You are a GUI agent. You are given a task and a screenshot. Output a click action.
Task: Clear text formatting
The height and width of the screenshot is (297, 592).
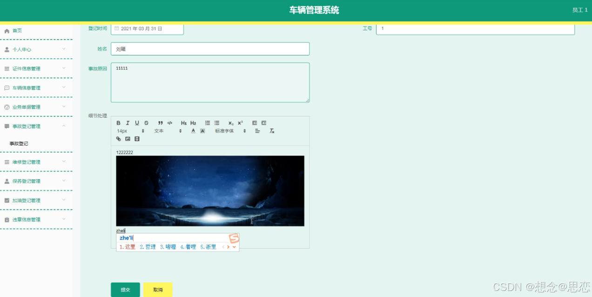[x=272, y=131]
